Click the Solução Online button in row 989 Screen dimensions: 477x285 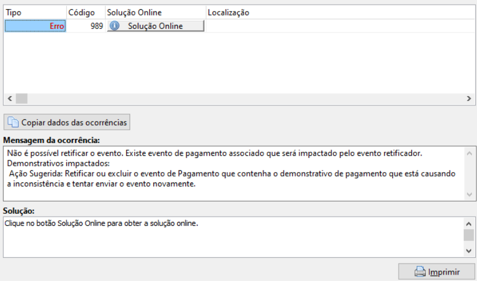click(x=156, y=26)
